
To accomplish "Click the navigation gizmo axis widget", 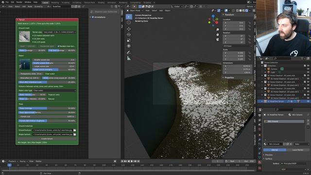I will pyautogui.click(x=213, y=20).
